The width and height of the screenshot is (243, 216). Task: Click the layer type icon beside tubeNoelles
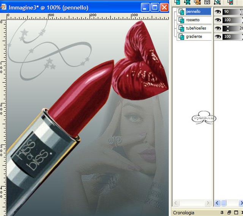pos(181,28)
